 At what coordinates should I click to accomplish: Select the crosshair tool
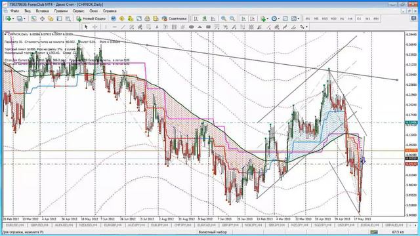tap(94, 27)
